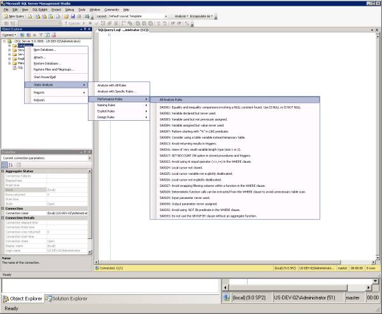Switch to the Object Explorer tab at bottom
382x314 pixels.
(x=22, y=299)
